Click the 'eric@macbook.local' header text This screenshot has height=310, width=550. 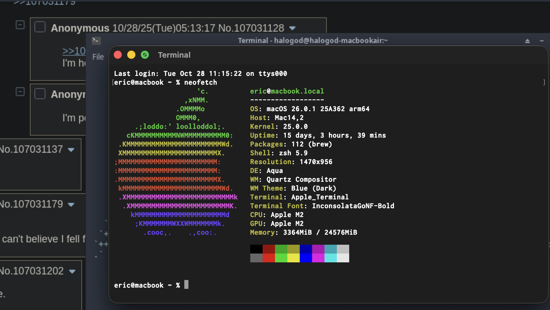pyautogui.click(x=287, y=91)
